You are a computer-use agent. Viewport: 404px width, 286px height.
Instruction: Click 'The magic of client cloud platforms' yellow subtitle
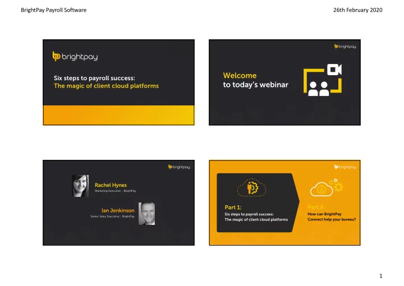click(106, 86)
